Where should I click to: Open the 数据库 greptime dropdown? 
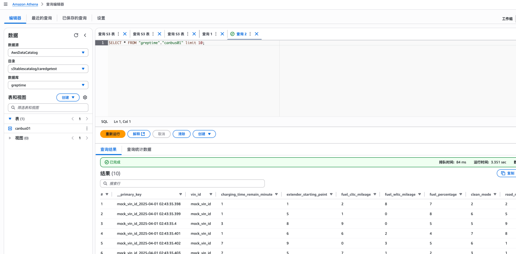pyautogui.click(x=48, y=85)
